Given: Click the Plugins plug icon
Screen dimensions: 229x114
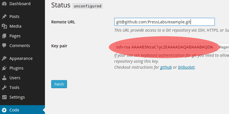Looking at the screenshot, I should click(x=4, y=68).
